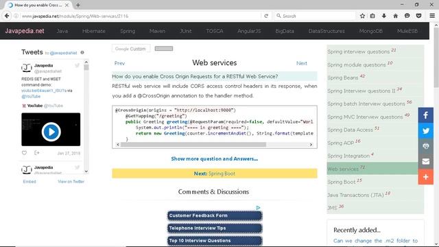Open Spring Beans link
Image resolution: width=439 pixels, height=247 pixels.
point(343,78)
